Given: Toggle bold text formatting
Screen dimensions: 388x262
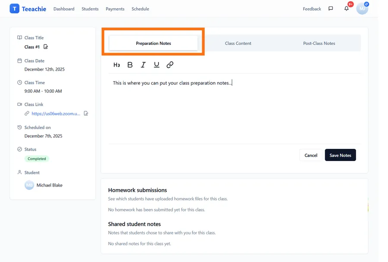Looking at the screenshot, I should pyautogui.click(x=130, y=65).
